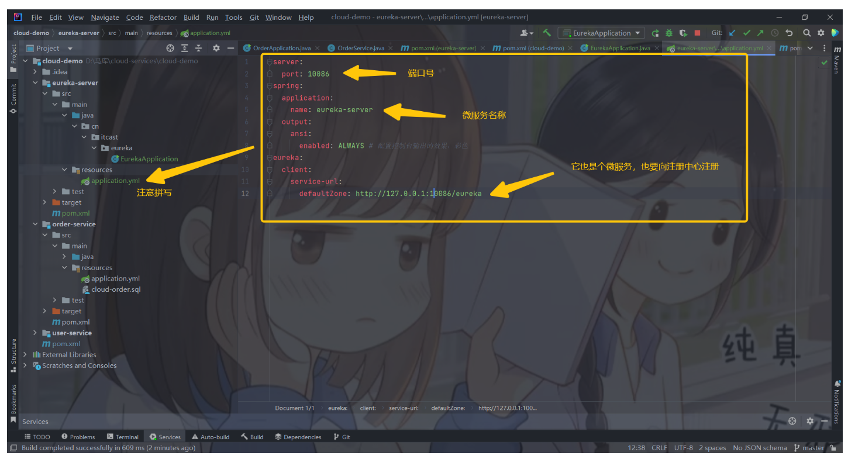Click the Build project hammer icon
Image resolution: width=848 pixels, height=459 pixels.
(x=547, y=33)
